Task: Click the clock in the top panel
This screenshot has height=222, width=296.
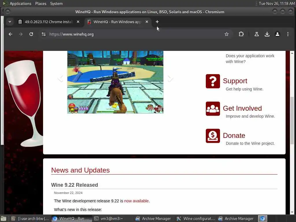Action: pyautogui.click(x=277, y=3)
